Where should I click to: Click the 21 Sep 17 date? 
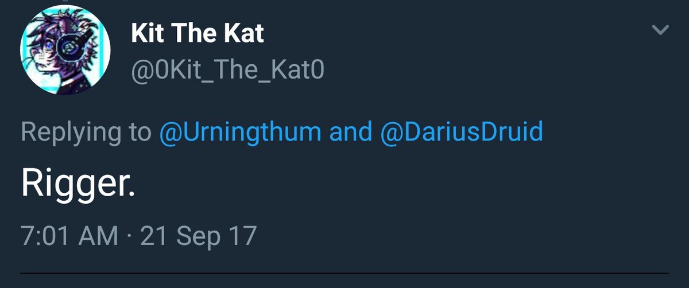pos(198,236)
